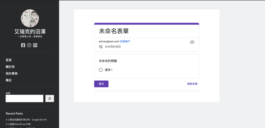Click the 切換帳戶 link
The image size is (265, 128).
pos(125,42)
